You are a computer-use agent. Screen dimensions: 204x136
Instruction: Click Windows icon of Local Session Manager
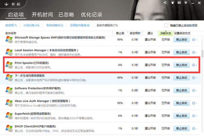point(9,52)
